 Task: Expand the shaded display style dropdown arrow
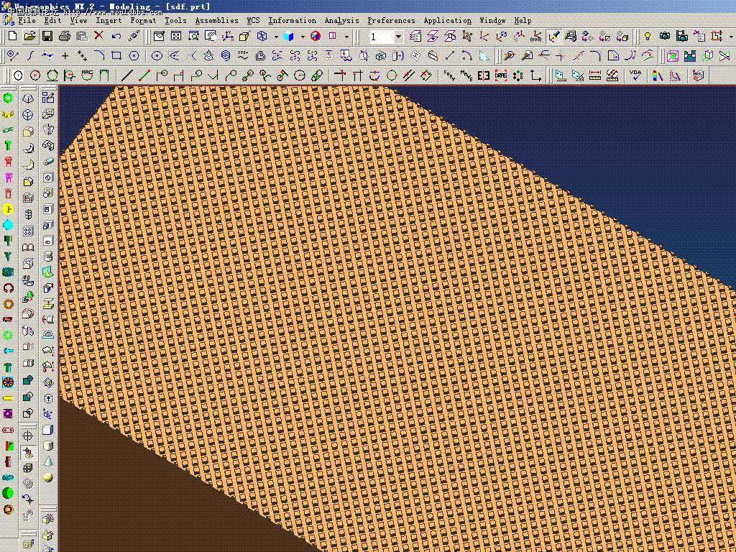point(303,36)
